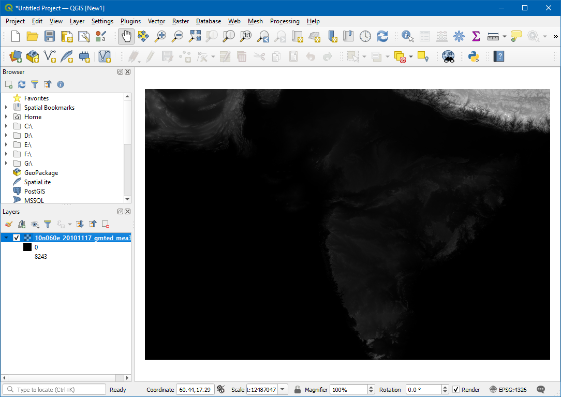Click the Zoom In magnifier tool
This screenshot has height=397, width=561.
pos(161,36)
